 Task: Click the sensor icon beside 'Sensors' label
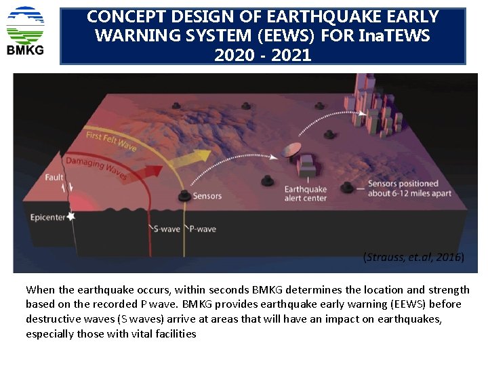(x=184, y=196)
